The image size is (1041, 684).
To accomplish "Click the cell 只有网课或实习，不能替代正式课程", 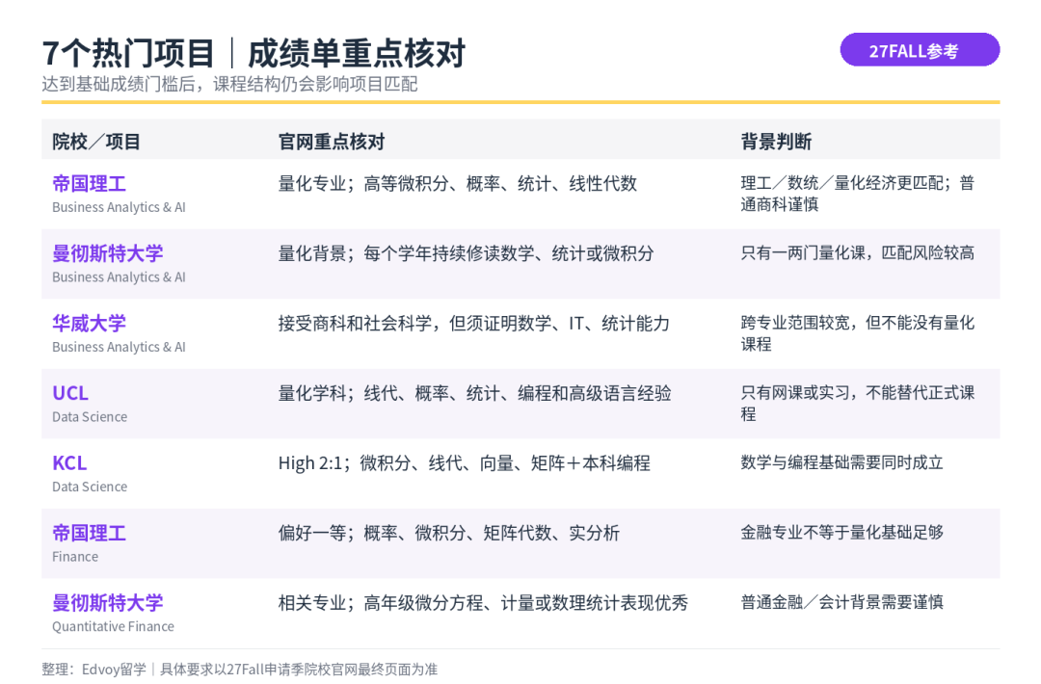I will click(857, 404).
